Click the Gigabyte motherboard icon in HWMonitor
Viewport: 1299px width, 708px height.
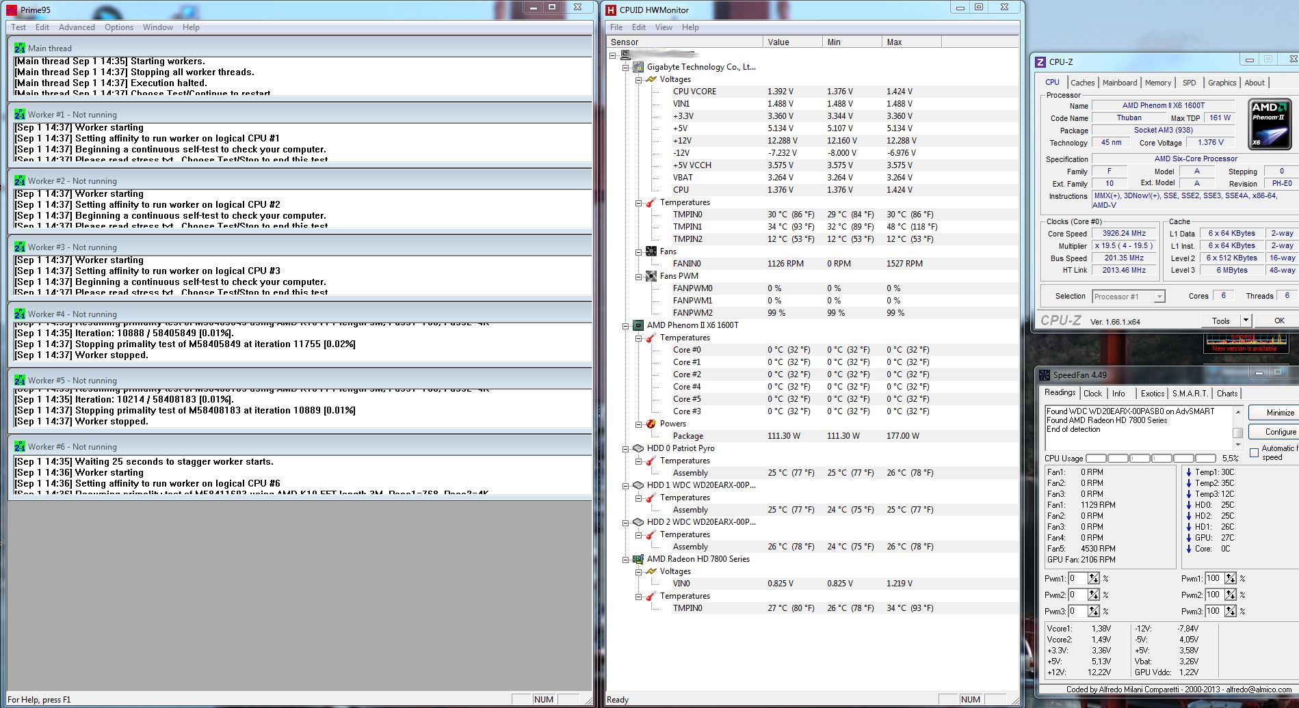pyautogui.click(x=638, y=67)
